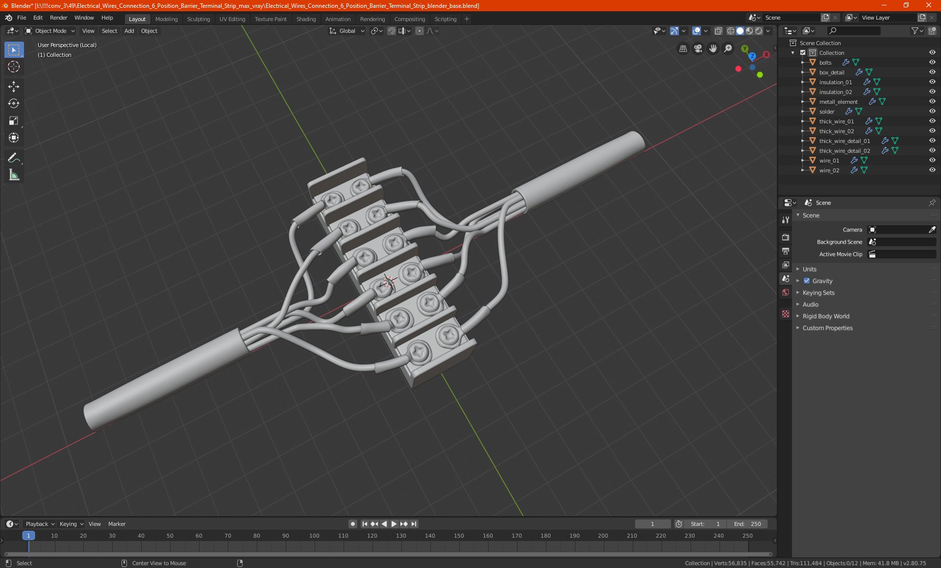
Task: Select the Select Box tool
Action: pyautogui.click(x=14, y=50)
